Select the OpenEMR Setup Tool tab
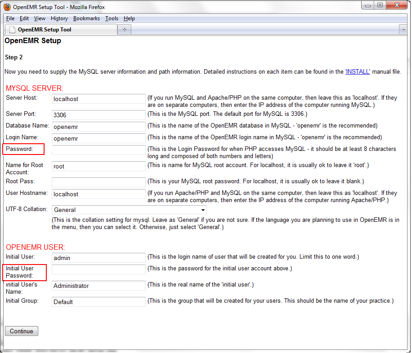The image size is (412, 353). tap(61, 29)
